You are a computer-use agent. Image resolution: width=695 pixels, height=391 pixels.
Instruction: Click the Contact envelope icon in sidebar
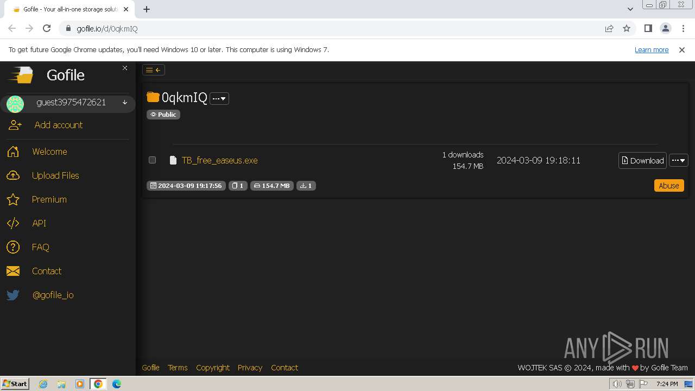coord(13,271)
